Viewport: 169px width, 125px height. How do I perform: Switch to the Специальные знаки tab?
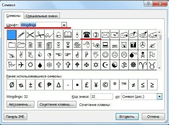click(x=41, y=16)
